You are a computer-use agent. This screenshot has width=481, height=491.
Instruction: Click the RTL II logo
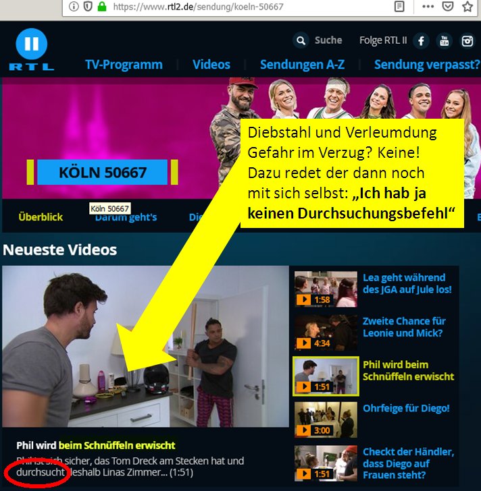[31, 49]
